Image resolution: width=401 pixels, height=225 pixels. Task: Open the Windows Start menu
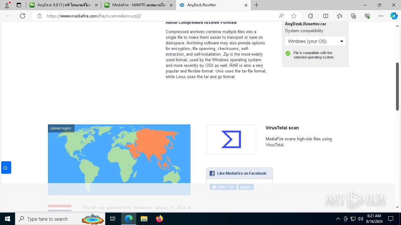(8, 219)
